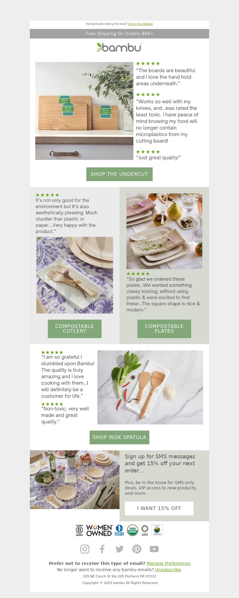
Task: Open the Manage Preferences link
Action: (168, 563)
